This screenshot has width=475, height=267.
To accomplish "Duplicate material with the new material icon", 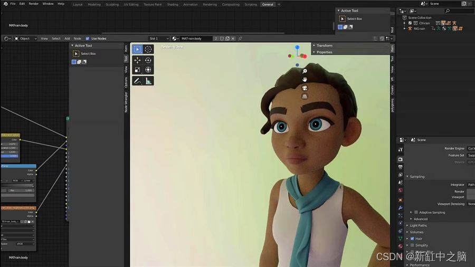I will (x=227, y=39).
